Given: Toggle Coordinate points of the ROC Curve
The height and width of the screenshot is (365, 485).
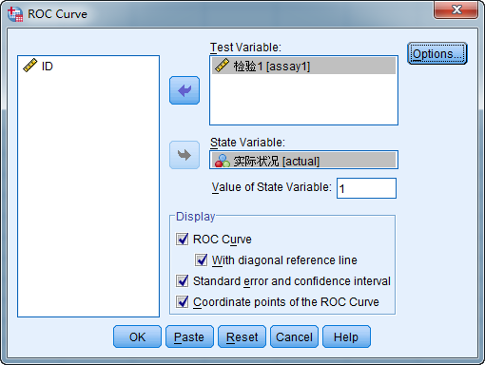Looking at the screenshot, I should coord(183,302).
